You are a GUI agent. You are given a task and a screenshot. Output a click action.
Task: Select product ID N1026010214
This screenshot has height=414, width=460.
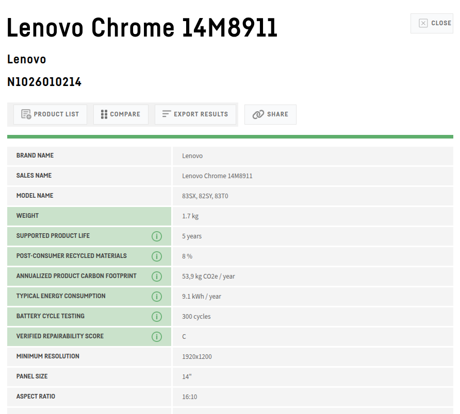[x=44, y=82]
